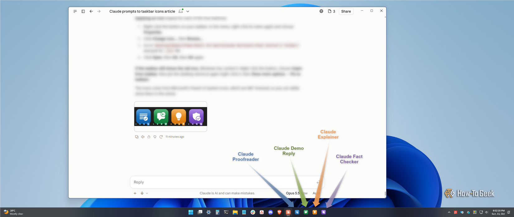This screenshot has width=514, height=217.
Task: Open Discord from taskbar
Action: [x=270, y=212]
